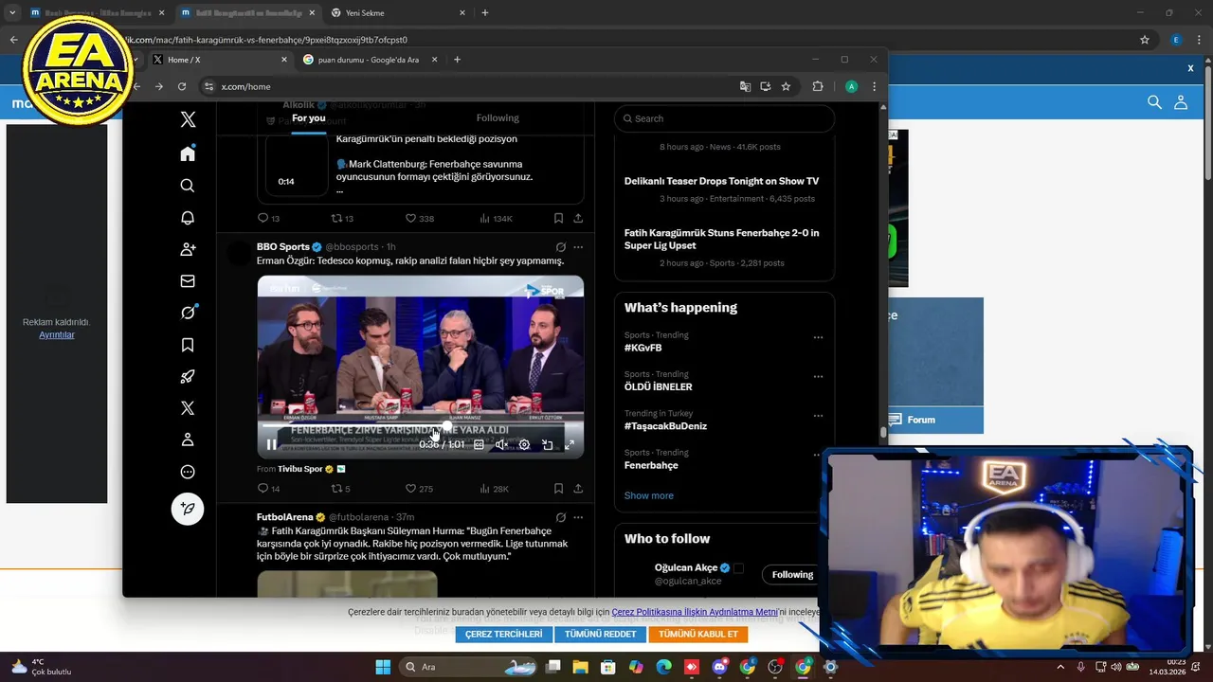Repost the BBO Sports post (5)
The width and height of the screenshot is (1213, 682).
click(340, 489)
